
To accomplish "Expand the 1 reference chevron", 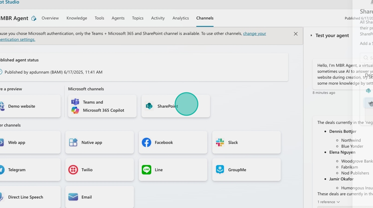I will pyautogui.click(x=338, y=202).
